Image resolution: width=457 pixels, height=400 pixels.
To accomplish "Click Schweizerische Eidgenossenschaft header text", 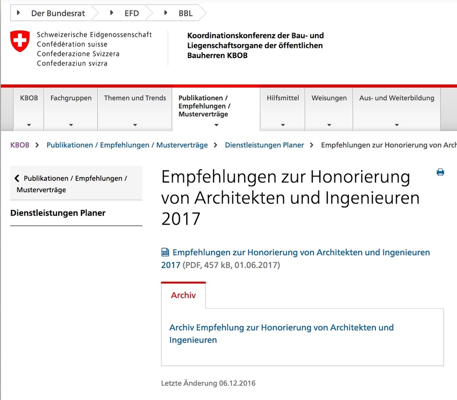I will point(94,34).
